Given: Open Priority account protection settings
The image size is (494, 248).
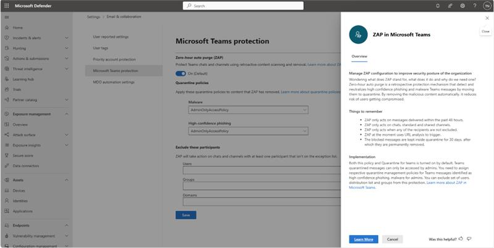Looking at the screenshot, I should [x=114, y=59].
